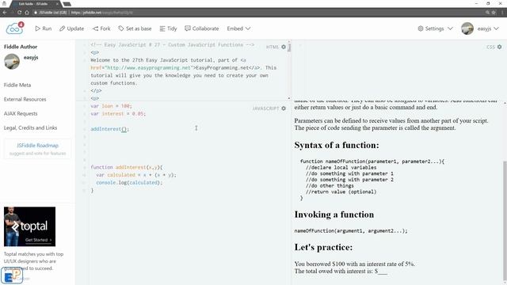
Task: Click the Tidy lines icon
Action: point(162,28)
